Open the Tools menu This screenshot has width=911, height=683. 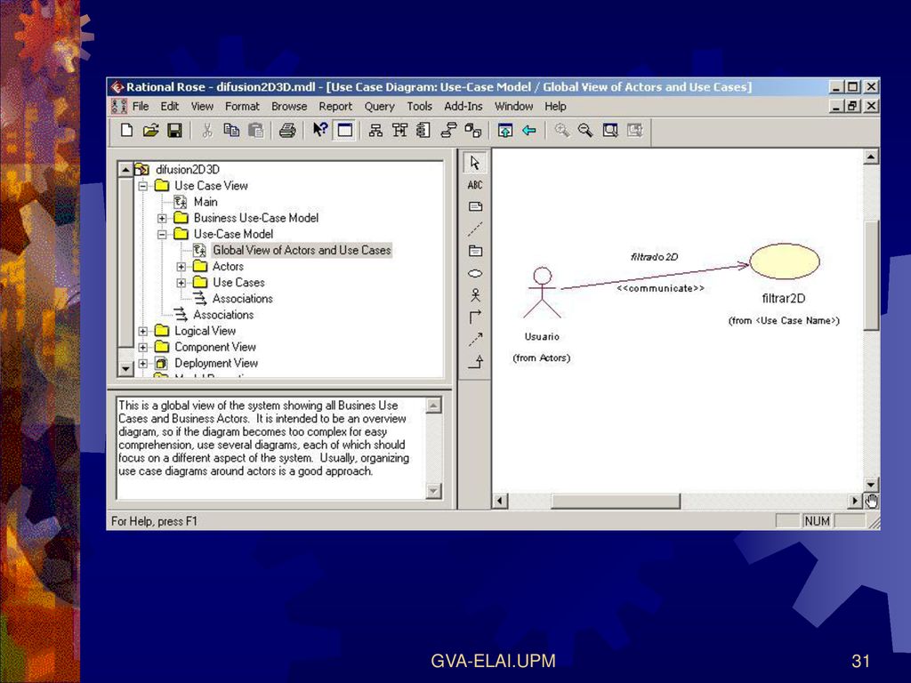[x=420, y=107]
